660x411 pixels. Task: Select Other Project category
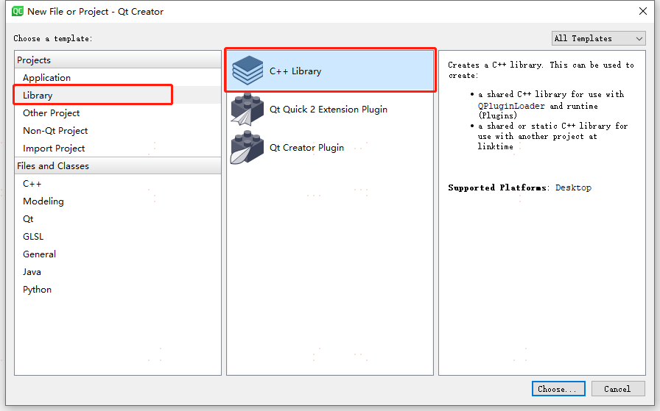click(118, 113)
